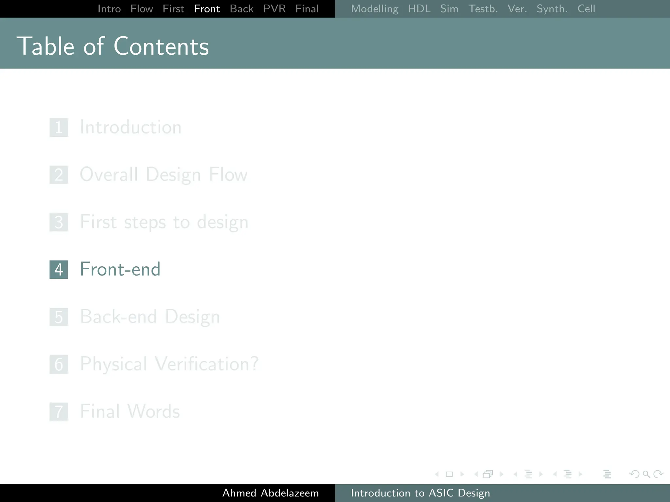Click the subsection navigation icon
Viewport: 670px width, 502px height.
click(528, 474)
